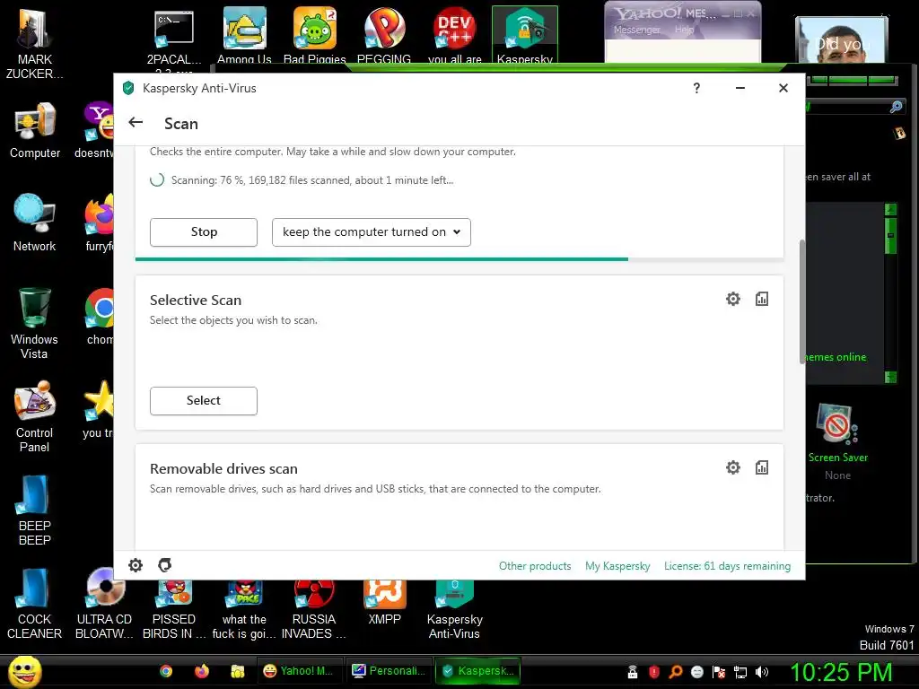Click the Scanning 76% status text
Image resolution: width=919 pixels, height=689 pixels.
pos(311,180)
